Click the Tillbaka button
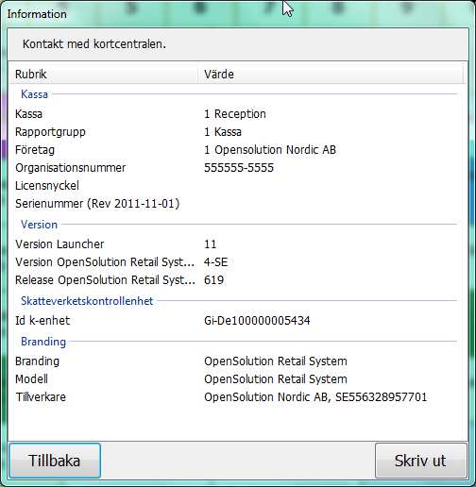This screenshot has height=487, width=476. tap(55, 461)
